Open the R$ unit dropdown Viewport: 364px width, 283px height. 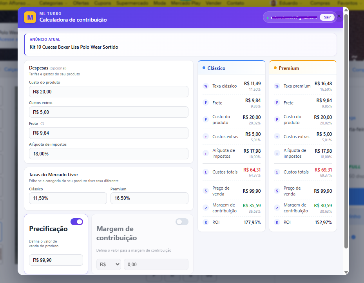point(109,265)
